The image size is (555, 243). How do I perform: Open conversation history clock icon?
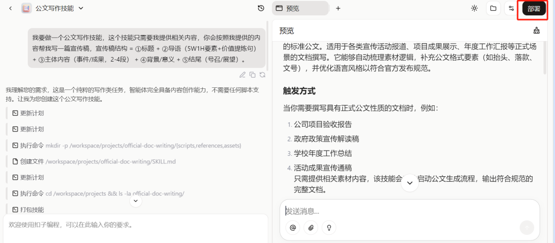coord(261,9)
